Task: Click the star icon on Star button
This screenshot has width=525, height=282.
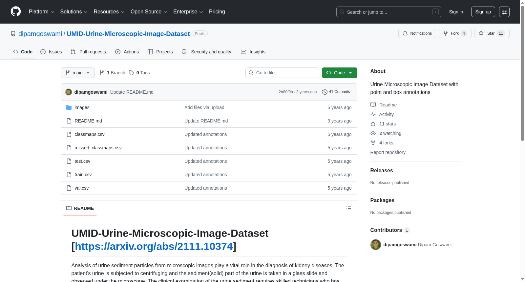Action: 481,33
